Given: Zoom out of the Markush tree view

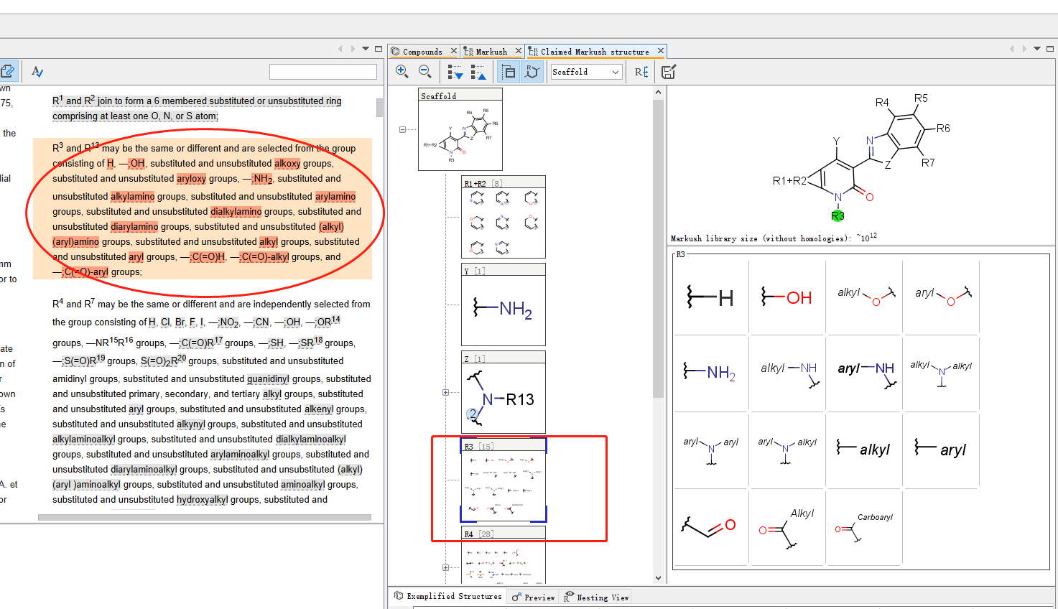Looking at the screenshot, I should click(x=425, y=71).
